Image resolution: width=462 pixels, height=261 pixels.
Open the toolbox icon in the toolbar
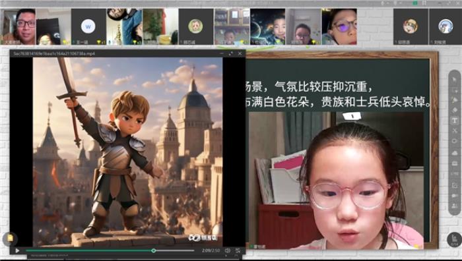coord(455,163)
